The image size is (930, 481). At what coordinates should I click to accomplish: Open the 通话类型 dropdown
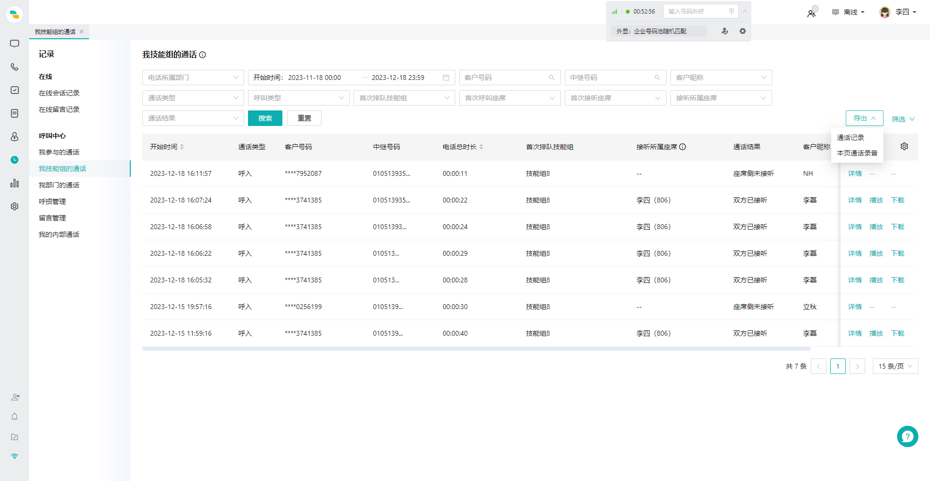pos(193,98)
